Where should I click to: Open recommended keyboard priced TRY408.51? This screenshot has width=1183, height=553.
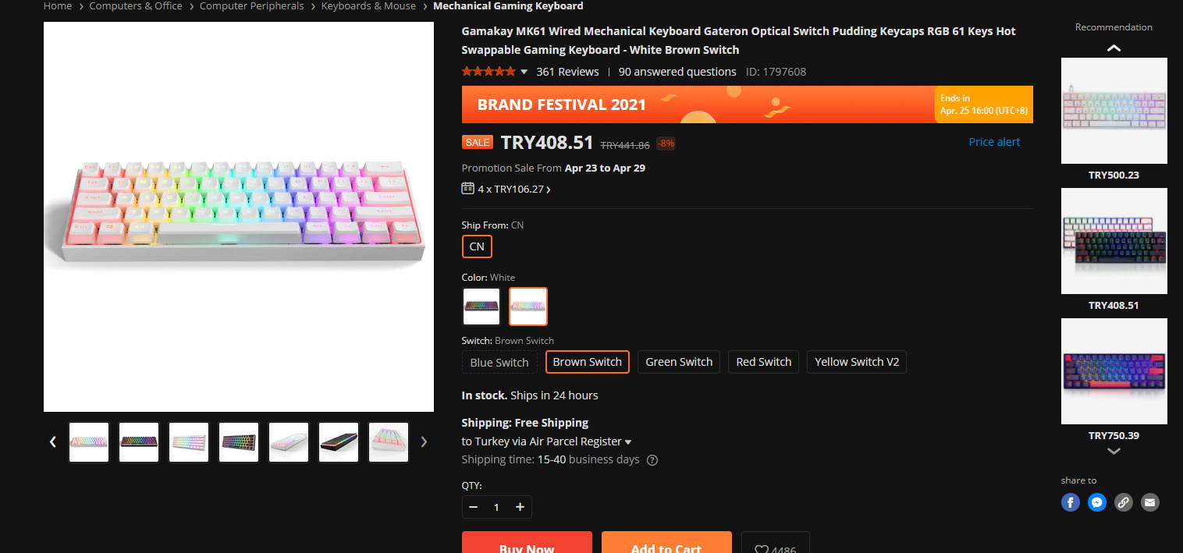click(1114, 241)
